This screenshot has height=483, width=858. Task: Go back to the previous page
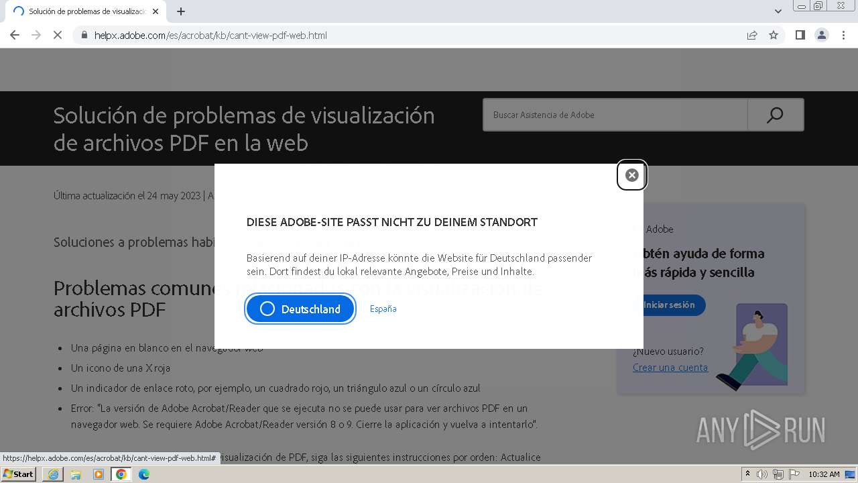pos(15,35)
